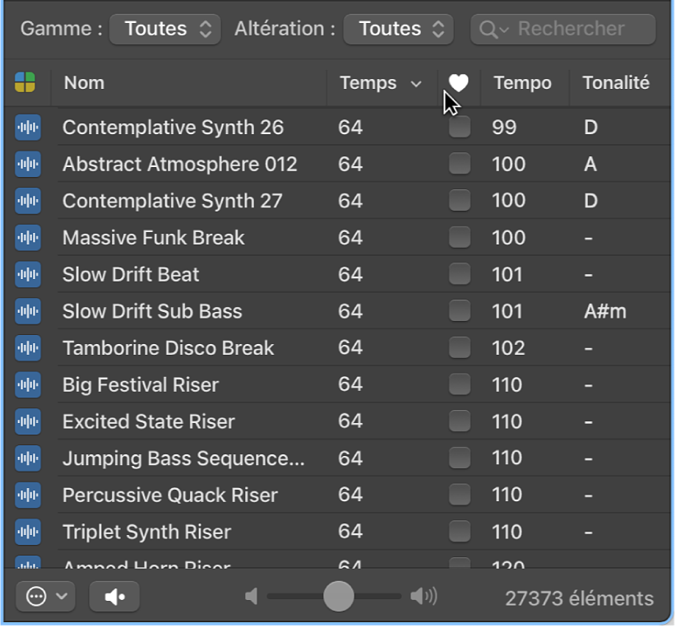Open the Gamme dropdown menu
This screenshot has width=676, height=628.
(x=165, y=30)
